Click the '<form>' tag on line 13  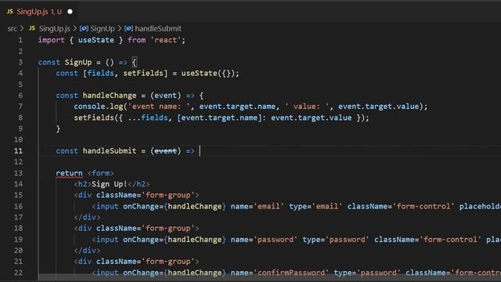click(101, 173)
